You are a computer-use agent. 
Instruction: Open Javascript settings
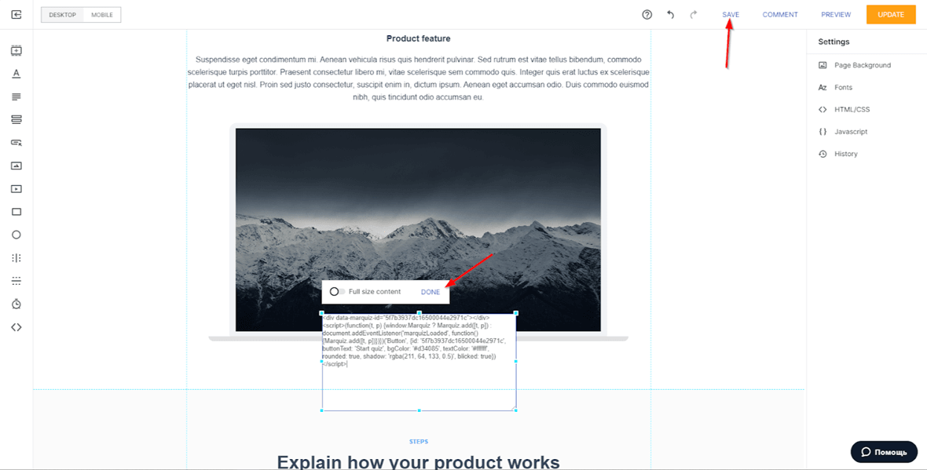pyautogui.click(x=851, y=132)
